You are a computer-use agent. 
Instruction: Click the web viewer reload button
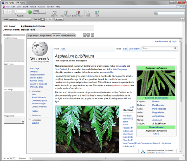[92, 35]
